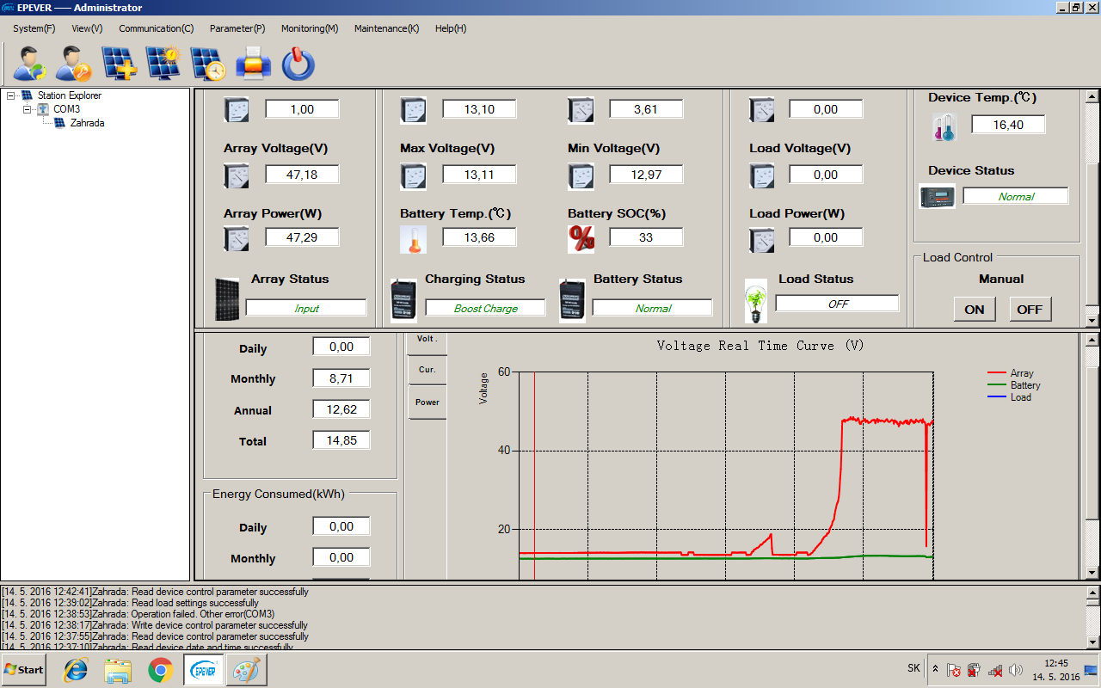This screenshot has width=1101, height=688.
Task: Collapse the Station Explorer tree node
Action: pyautogui.click(x=11, y=96)
